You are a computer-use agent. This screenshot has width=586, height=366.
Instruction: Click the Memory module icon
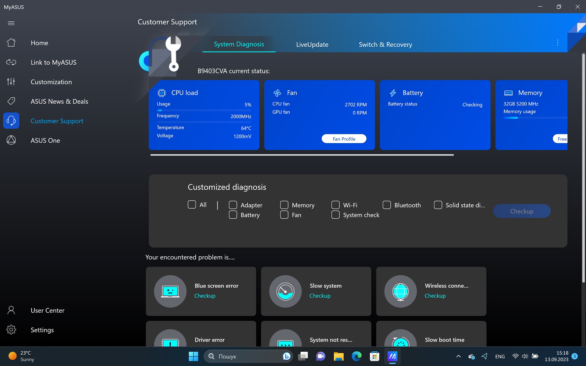click(508, 93)
